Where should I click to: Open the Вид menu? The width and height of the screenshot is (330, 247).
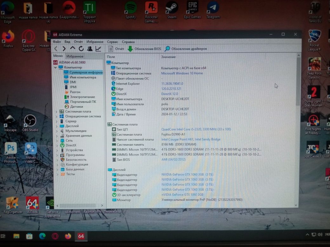click(x=67, y=41)
